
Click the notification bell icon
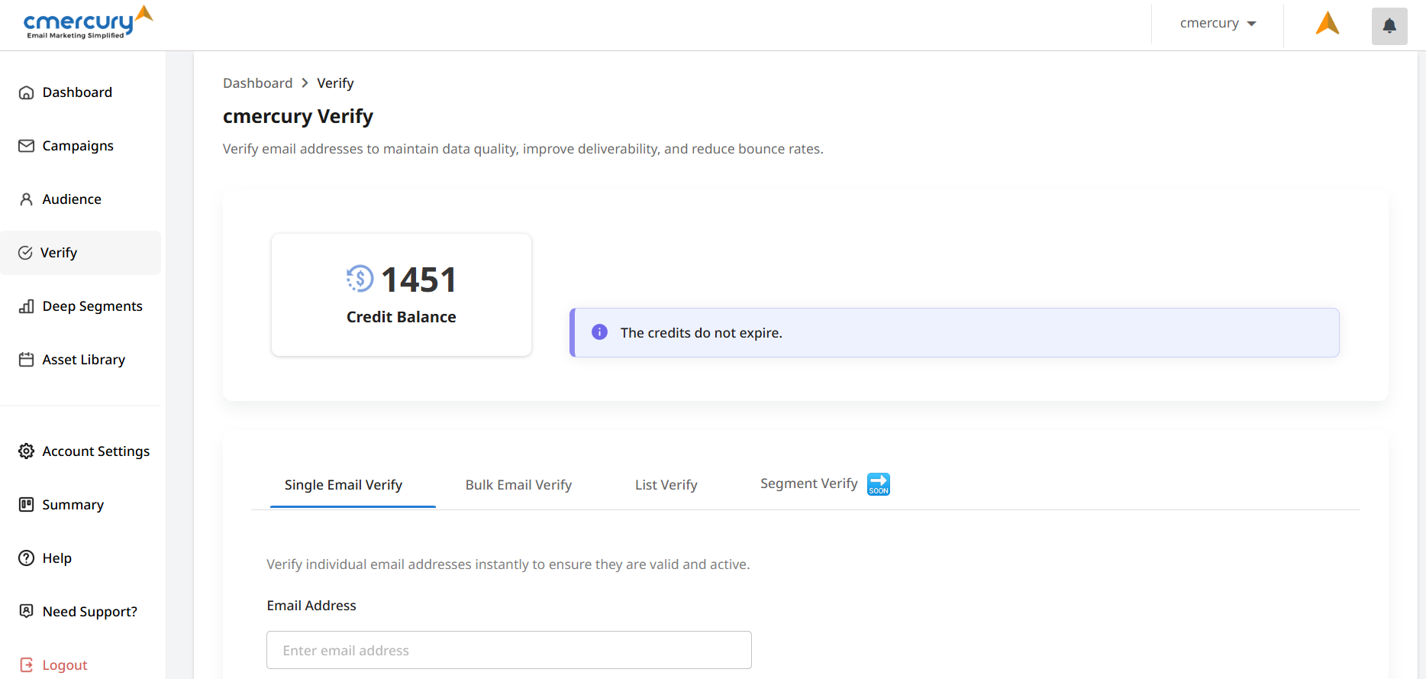click(x=1389, y=26)
